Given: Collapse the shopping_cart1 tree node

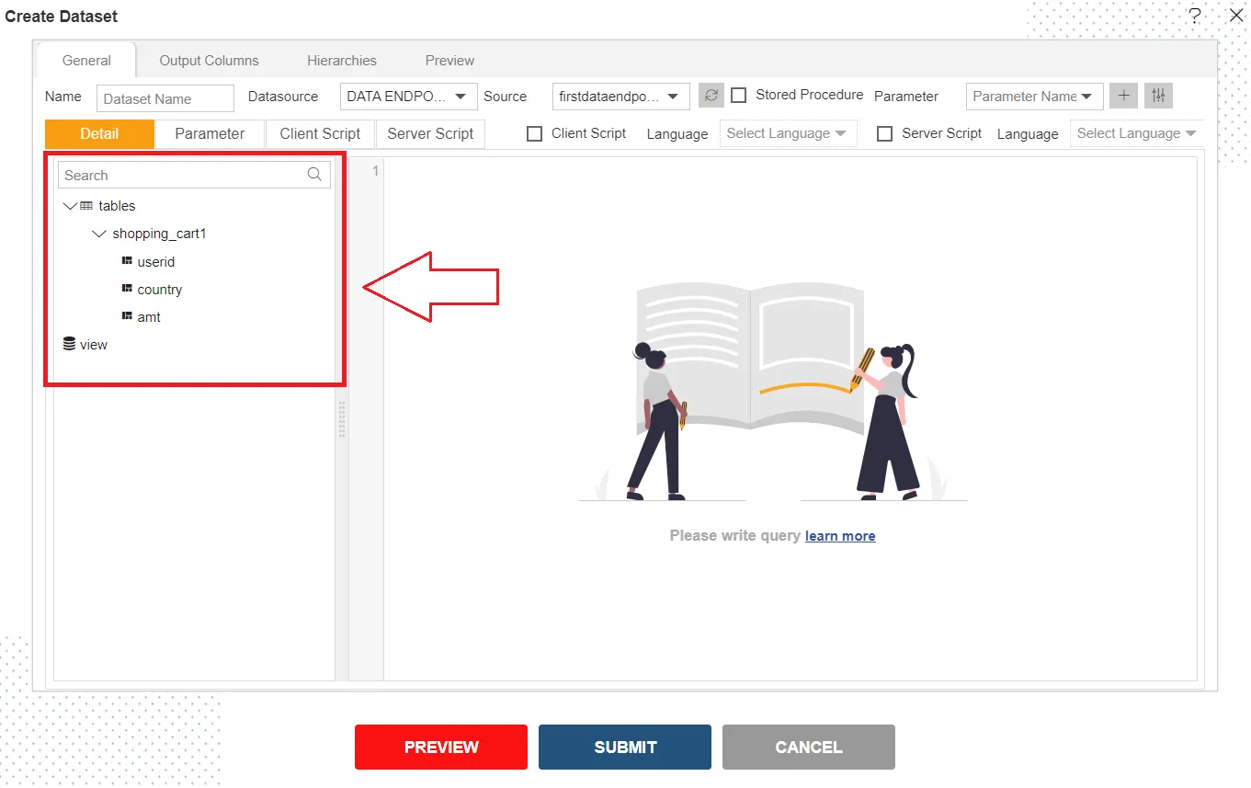Looking at the screenshot, I should click(99, 234).
